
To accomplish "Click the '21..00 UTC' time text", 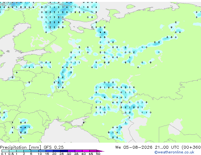I will click(167, 147).
